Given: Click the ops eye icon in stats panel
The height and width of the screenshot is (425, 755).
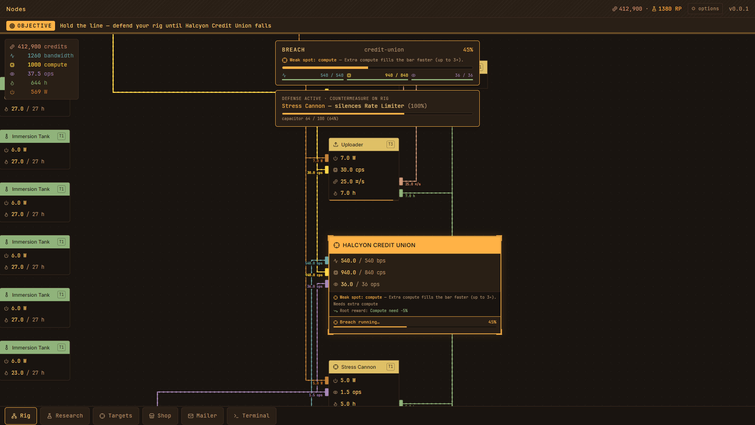Looking at the screenshot, I should (12, 74).
